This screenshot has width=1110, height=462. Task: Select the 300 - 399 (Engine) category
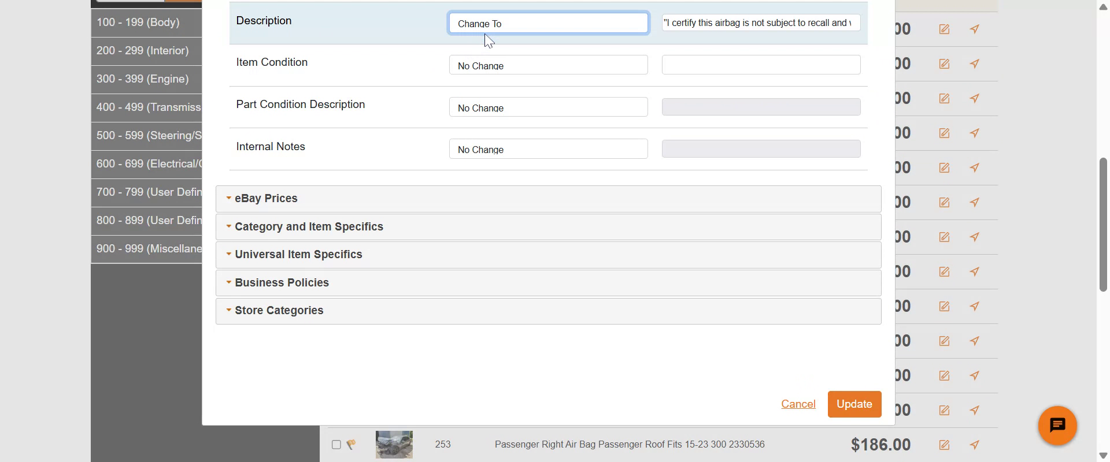coord(143,79)
